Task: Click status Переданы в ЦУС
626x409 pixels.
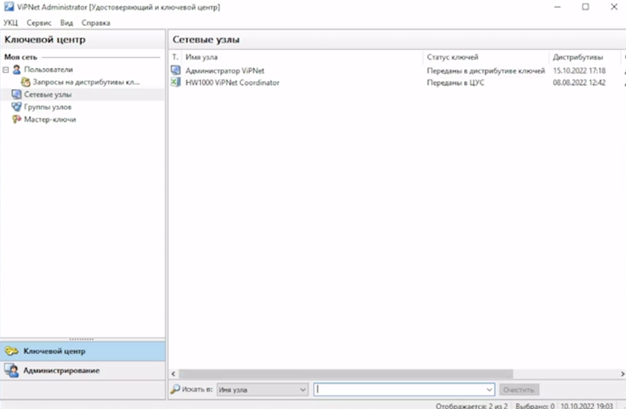Action: coord(456,82)
